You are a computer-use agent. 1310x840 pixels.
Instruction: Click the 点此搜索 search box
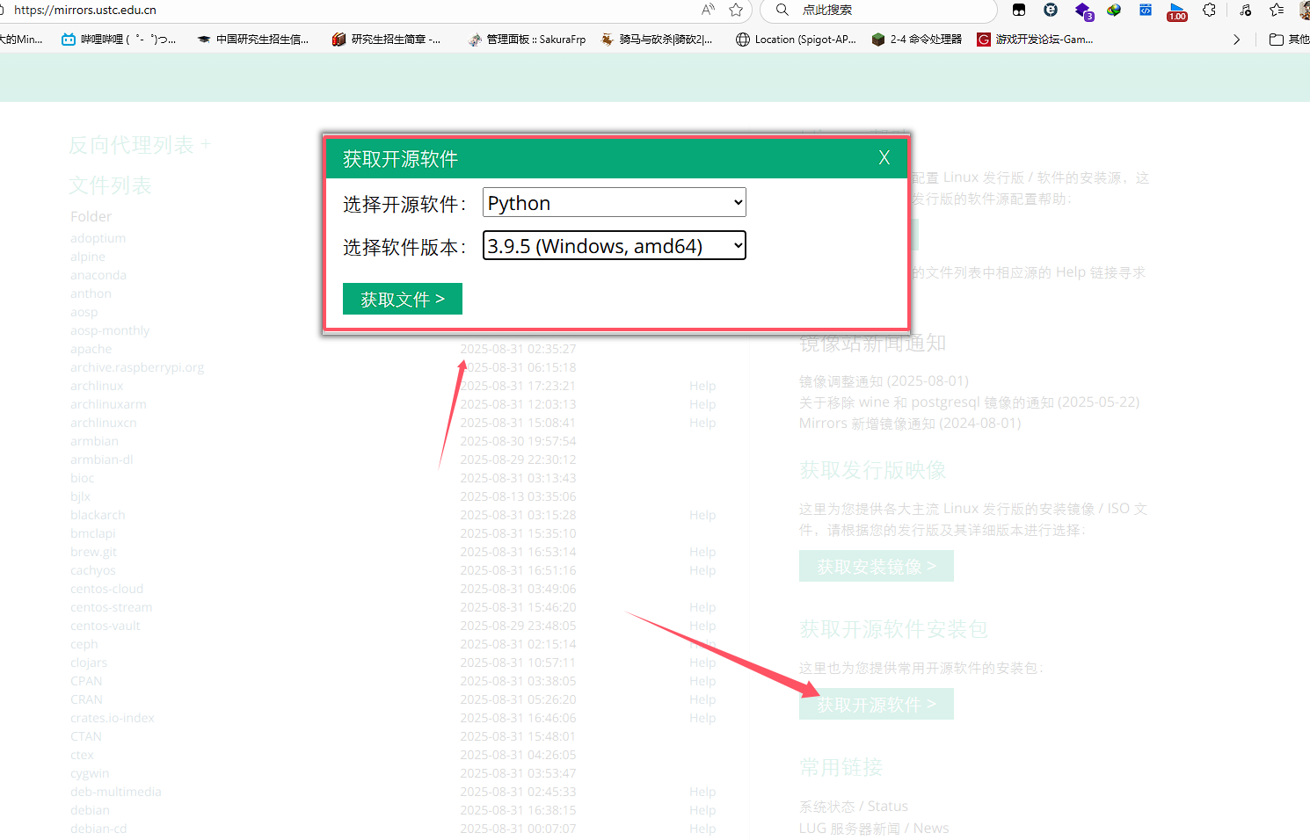coord(879,10)
